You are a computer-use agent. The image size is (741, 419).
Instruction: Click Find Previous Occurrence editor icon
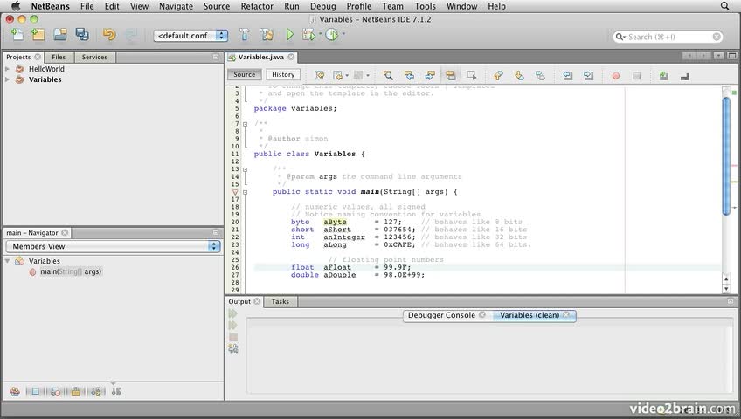(409, 75)
